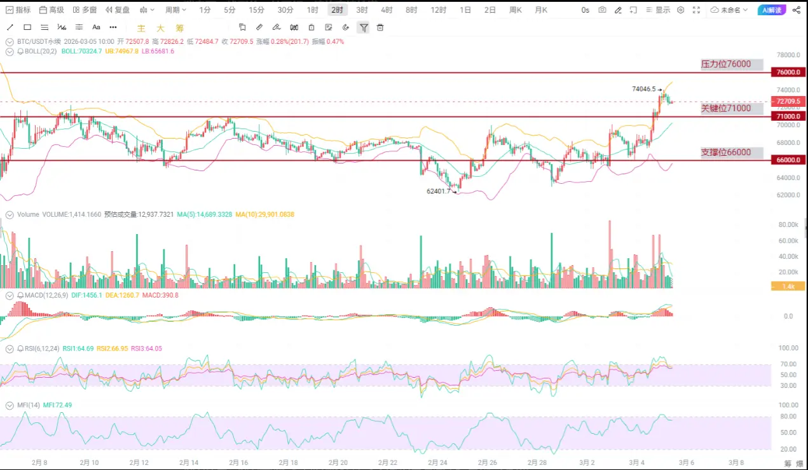This screenshot has height=470, width=808.
Task: Collapse the MACD(12,26,9) indicator panel
Action: pos(10,295)
